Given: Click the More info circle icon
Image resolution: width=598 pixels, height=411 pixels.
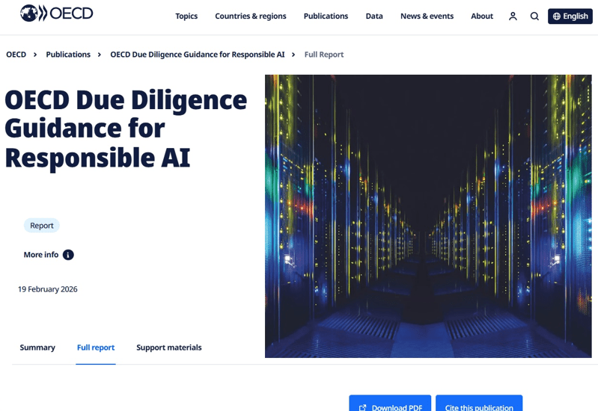Looking at the screenshot, I should (68, 255).
